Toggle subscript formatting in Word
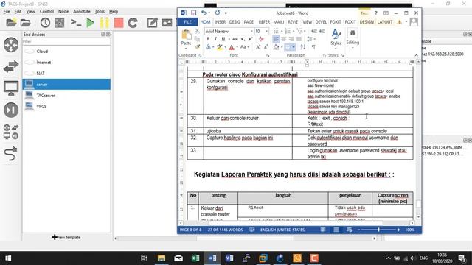Screen dimensions: 472x265 (x=243, y=39)
